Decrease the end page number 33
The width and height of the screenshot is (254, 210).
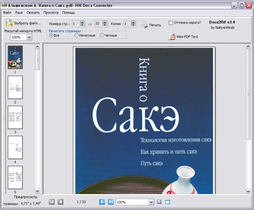click(x=105, y=25)
